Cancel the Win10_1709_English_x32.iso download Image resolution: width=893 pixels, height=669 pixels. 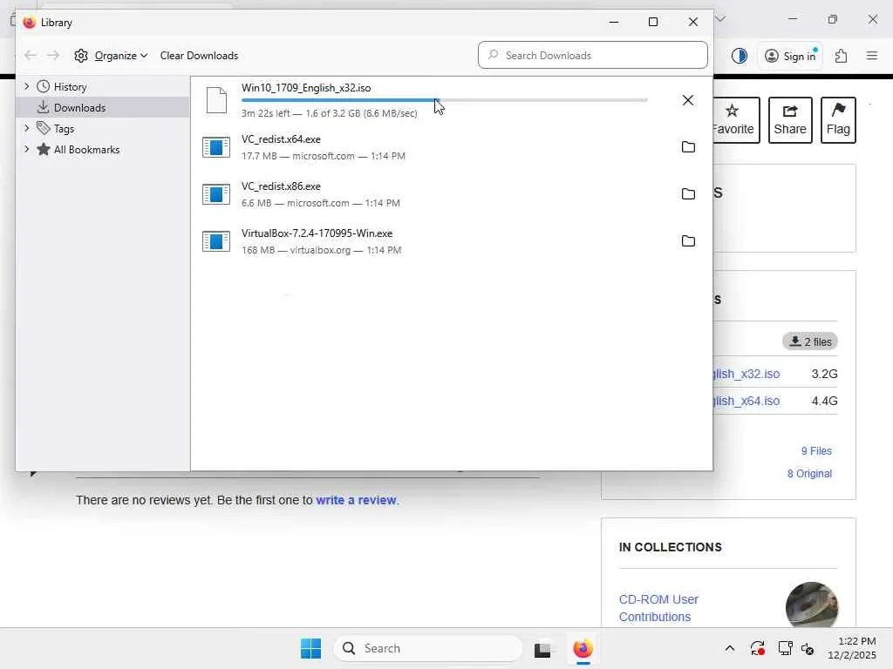[688, 100]
